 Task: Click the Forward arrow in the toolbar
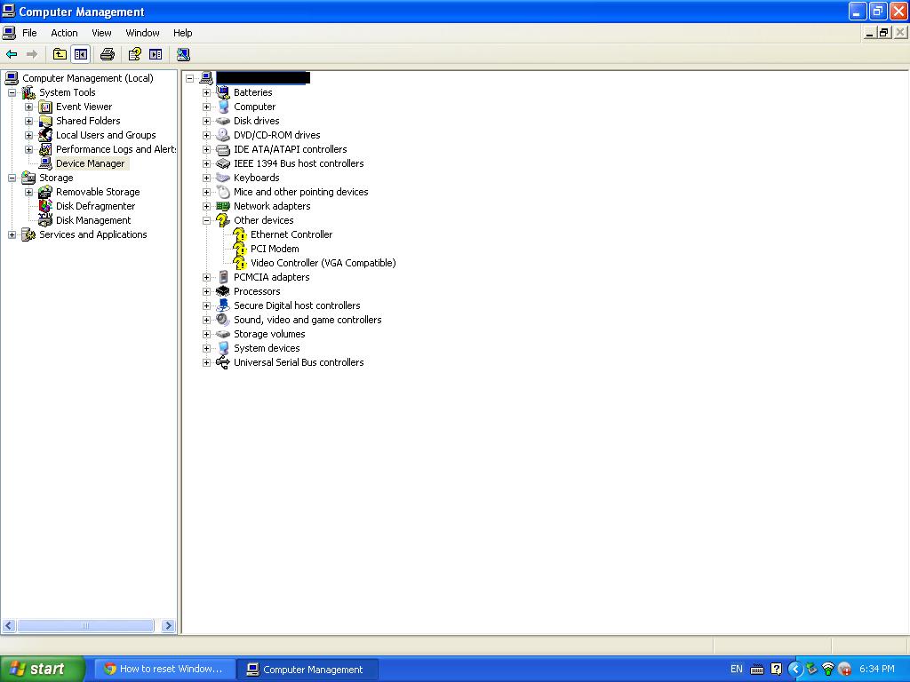[x=32, y=54]
